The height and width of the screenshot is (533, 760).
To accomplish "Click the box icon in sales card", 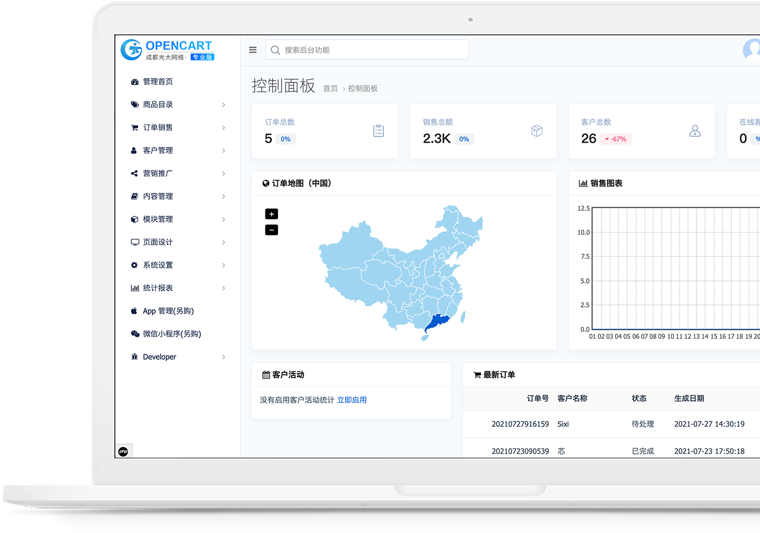I will (536, 131).
